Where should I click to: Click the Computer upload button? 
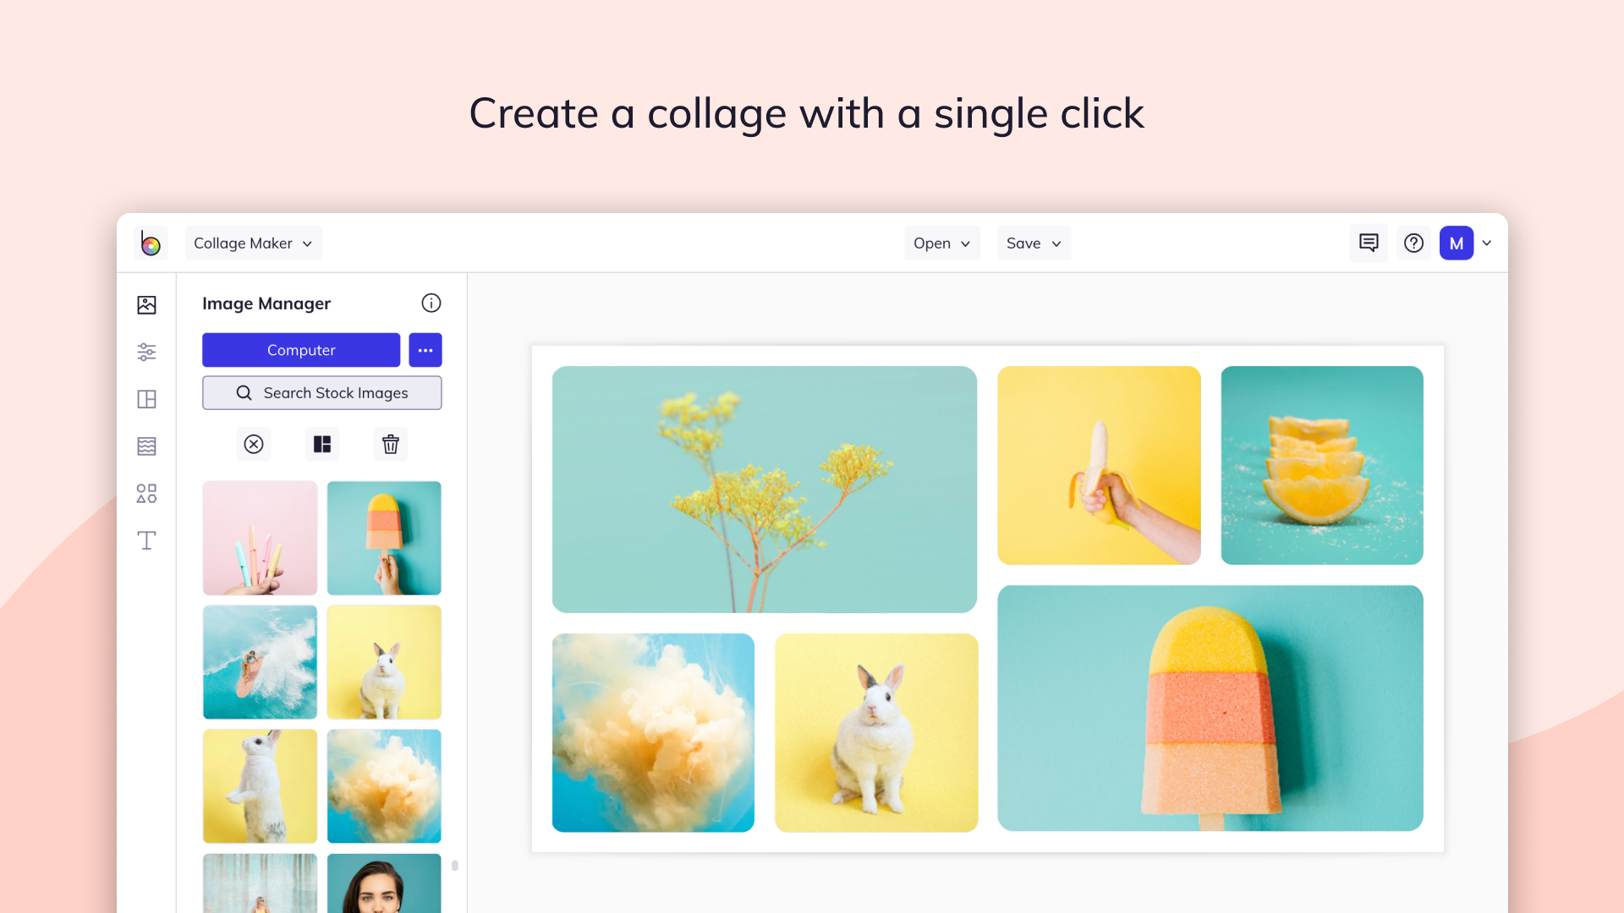pos(301,350)
